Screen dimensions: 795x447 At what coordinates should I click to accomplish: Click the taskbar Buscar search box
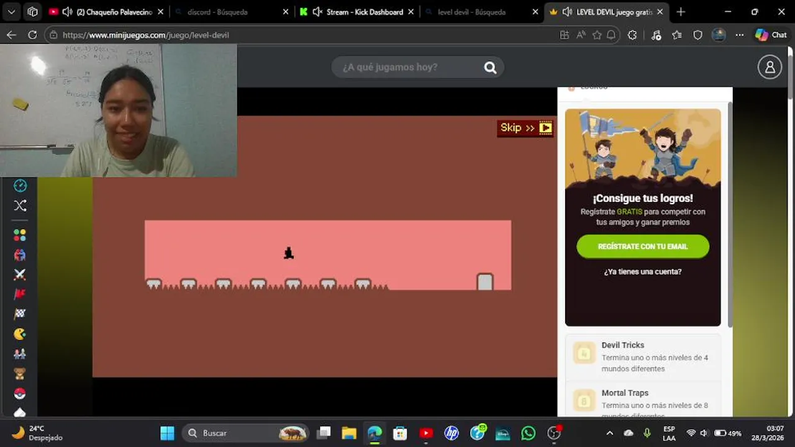click(x=246, y=433)
